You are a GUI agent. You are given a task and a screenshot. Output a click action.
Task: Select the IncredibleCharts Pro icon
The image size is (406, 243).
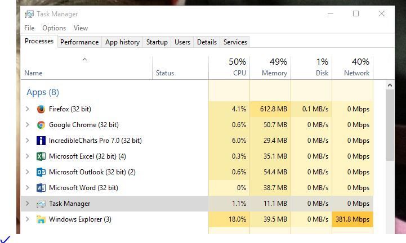click(x=41, y=141)
